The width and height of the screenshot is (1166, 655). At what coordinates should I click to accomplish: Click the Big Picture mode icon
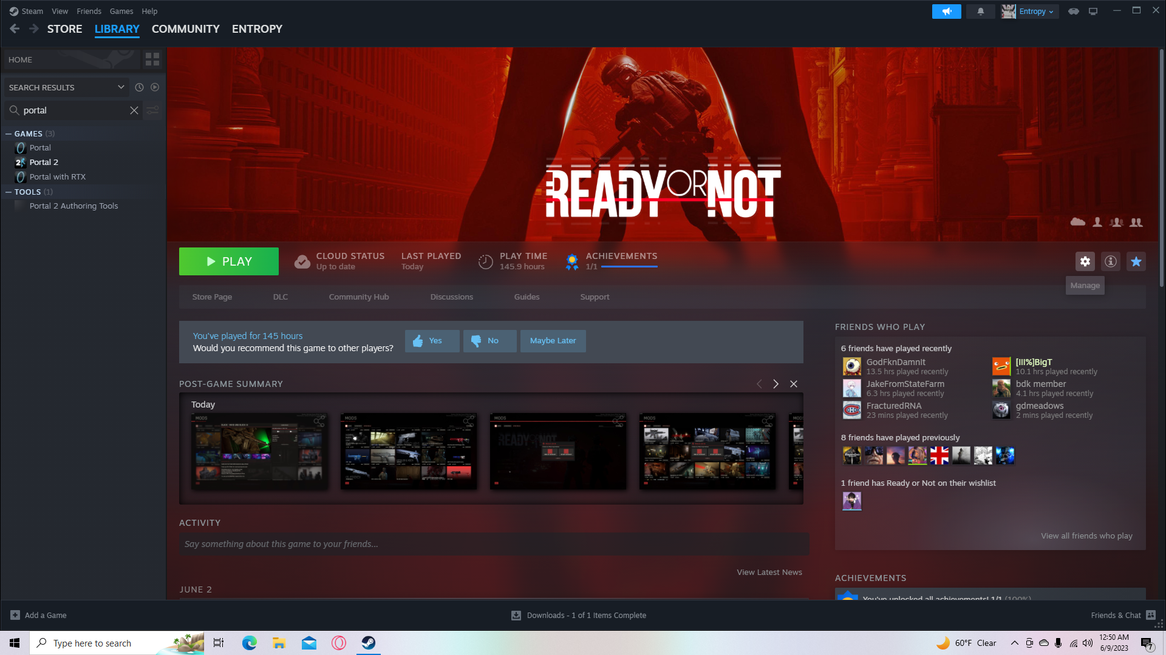1093,12
